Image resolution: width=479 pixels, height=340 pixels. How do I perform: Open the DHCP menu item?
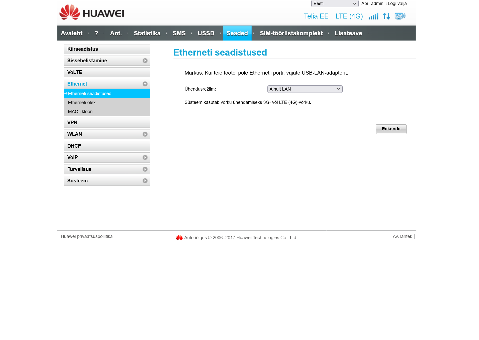107,146
